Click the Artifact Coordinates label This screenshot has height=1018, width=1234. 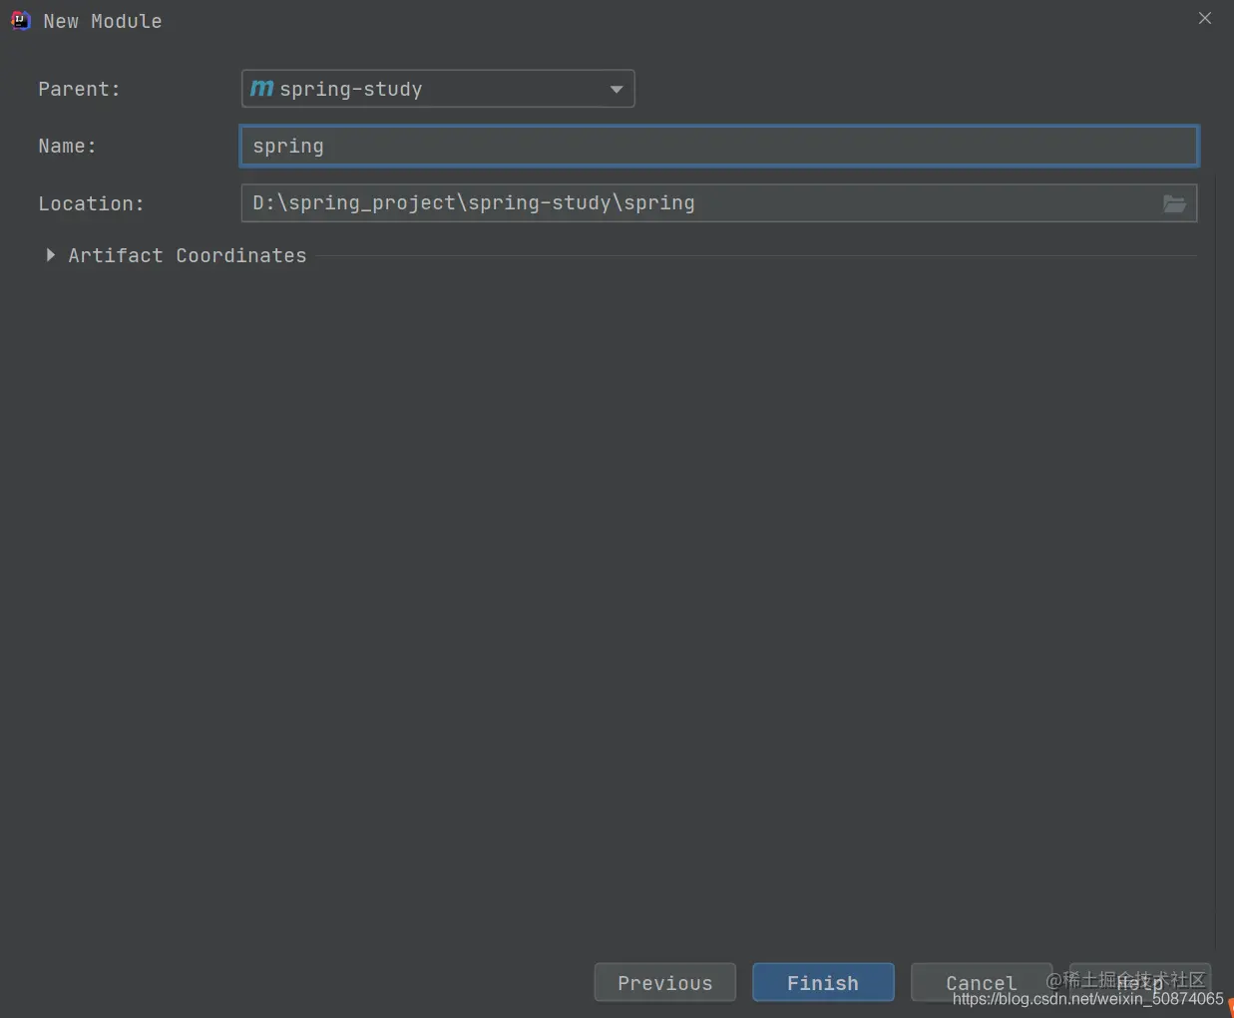click(x=188, y=255)
